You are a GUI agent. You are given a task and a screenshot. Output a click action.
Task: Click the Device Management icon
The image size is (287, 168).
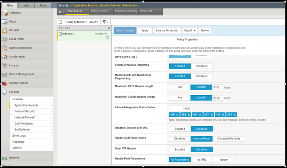[5, 74]
